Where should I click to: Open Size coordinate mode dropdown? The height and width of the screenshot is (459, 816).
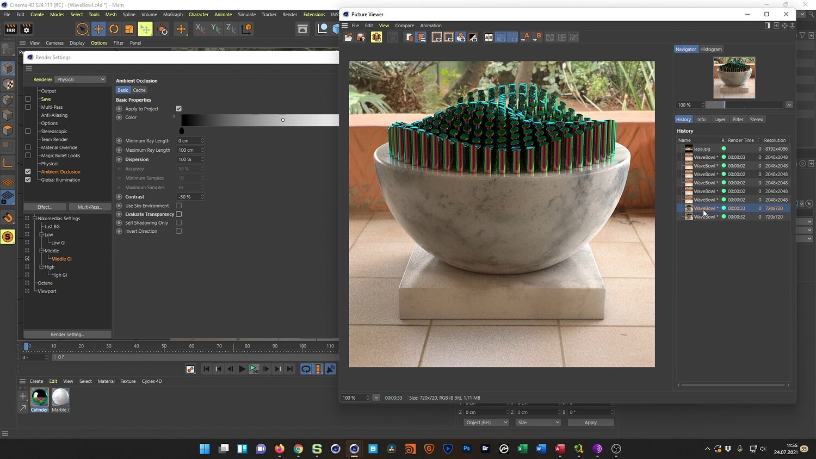click(537, 423)
